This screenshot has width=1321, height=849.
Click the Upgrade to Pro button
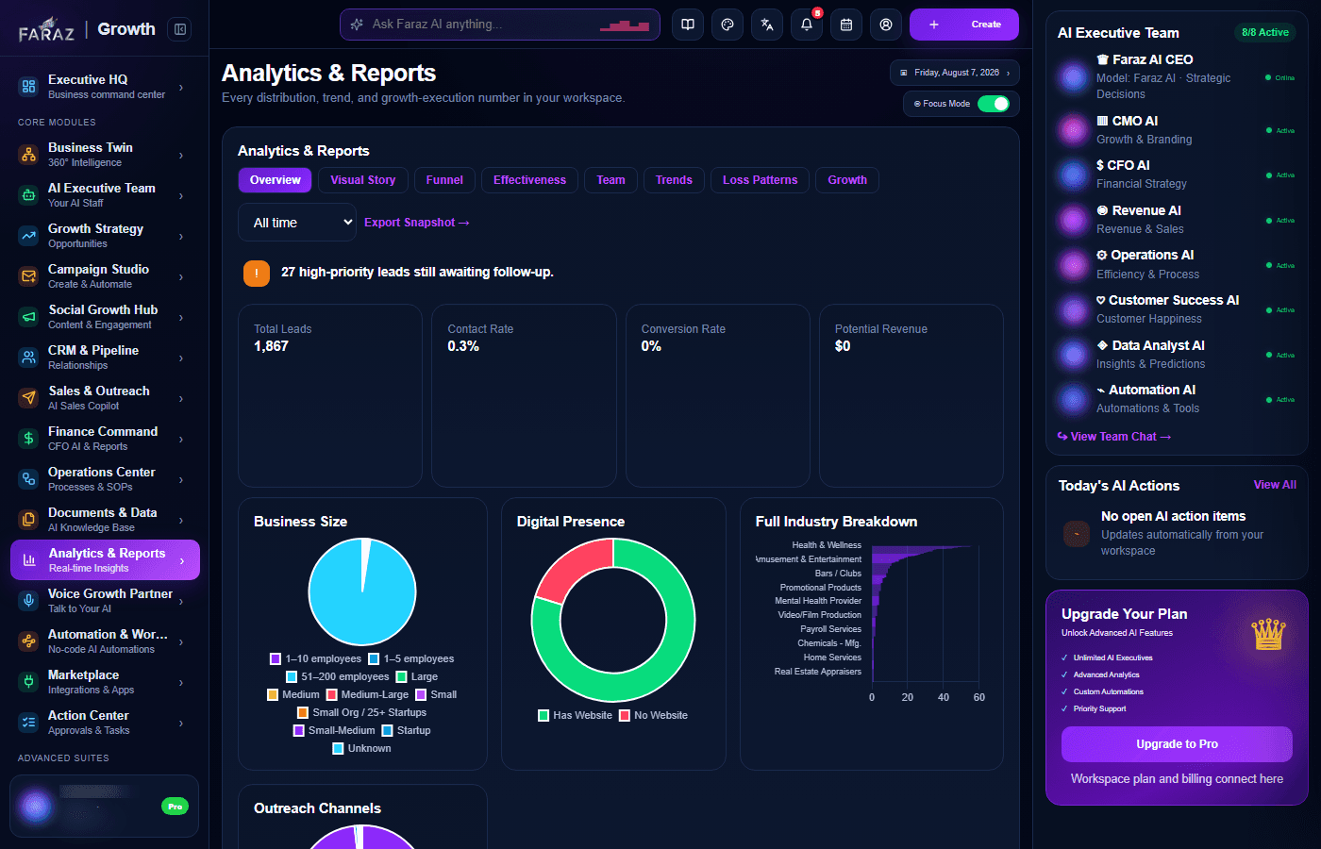point(1177,744)
